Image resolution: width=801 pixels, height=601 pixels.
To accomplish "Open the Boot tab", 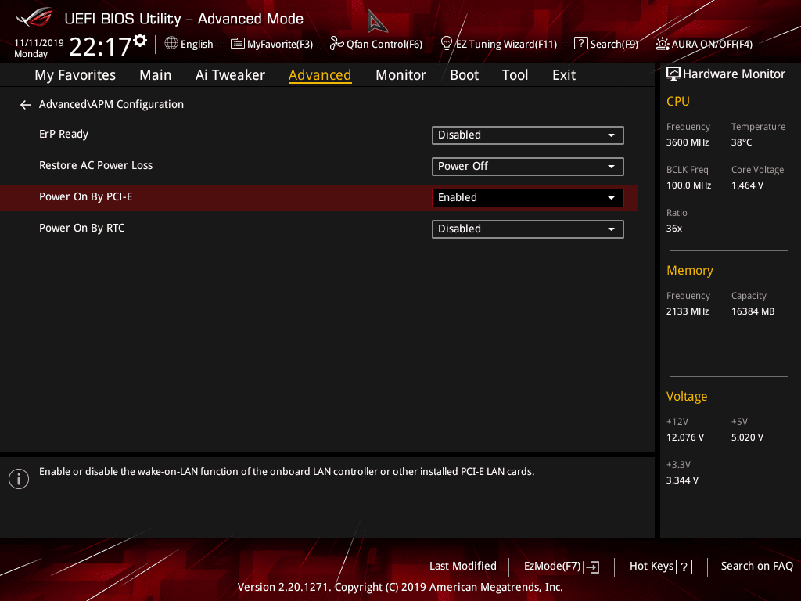I will pyautogui.click(x=464, y=75).
